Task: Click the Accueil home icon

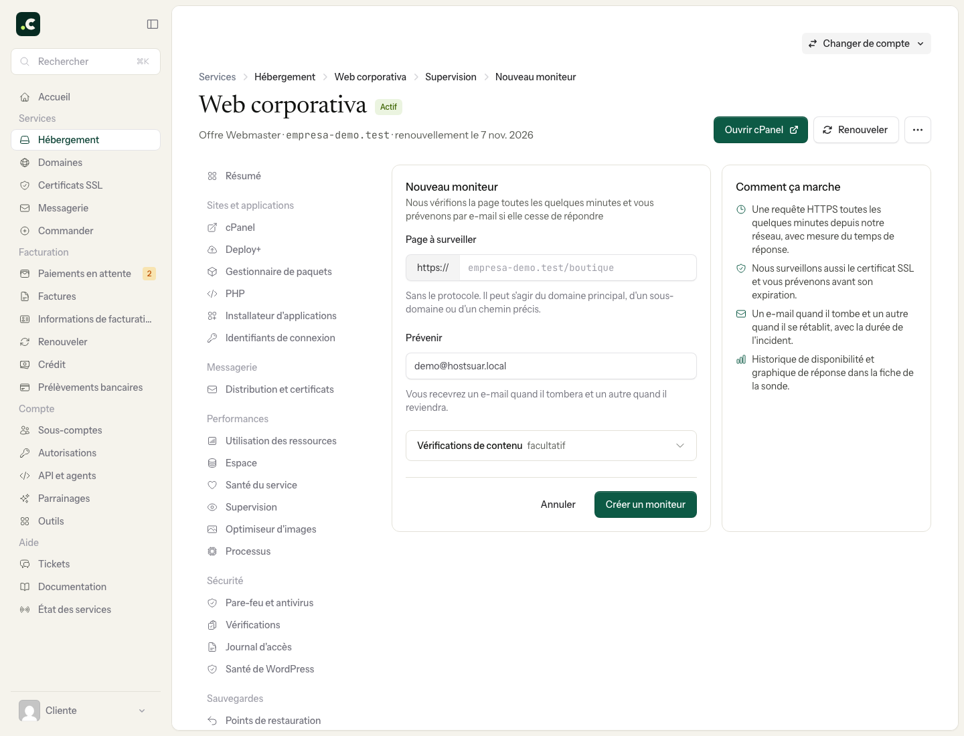Action: [25, 97]
